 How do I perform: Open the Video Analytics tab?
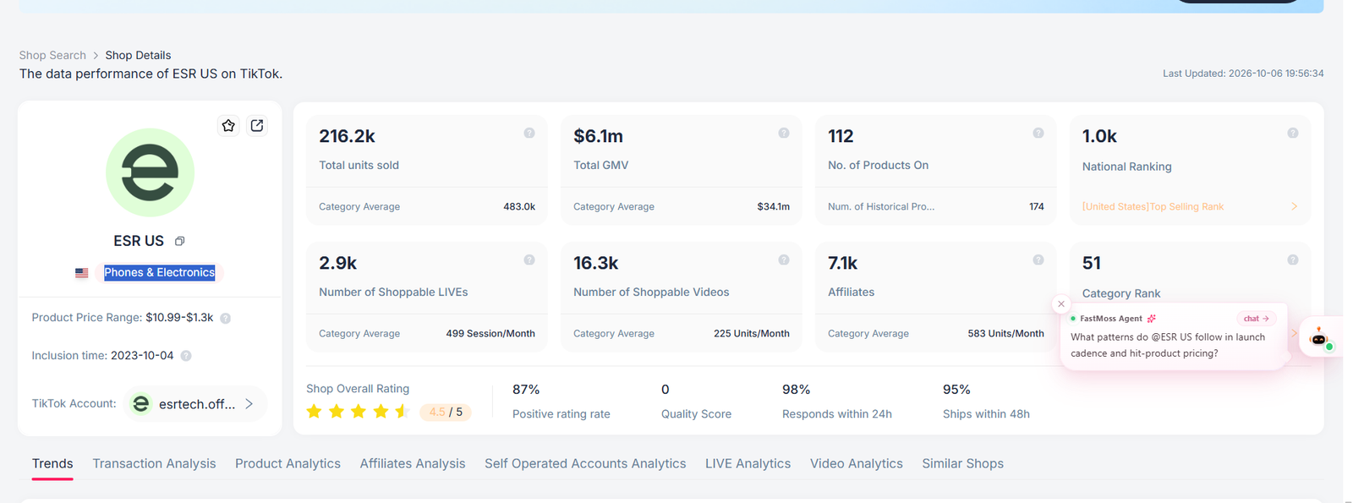[857, 463]
